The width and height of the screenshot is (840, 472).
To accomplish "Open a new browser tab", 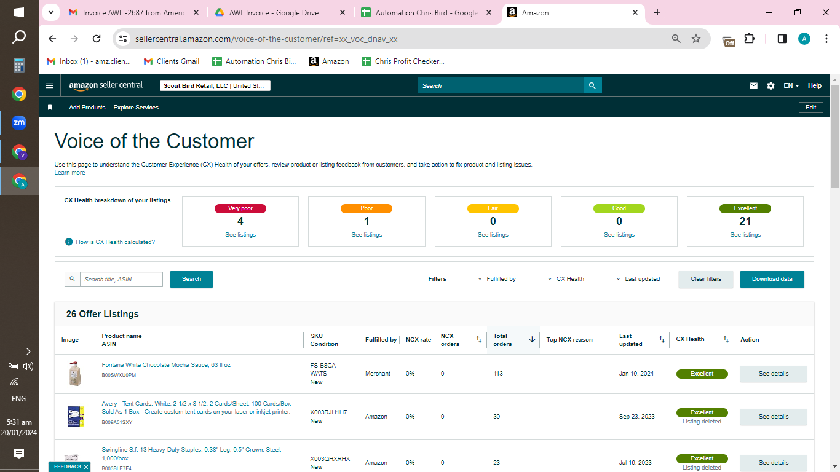I will click(x=657, y=12).
